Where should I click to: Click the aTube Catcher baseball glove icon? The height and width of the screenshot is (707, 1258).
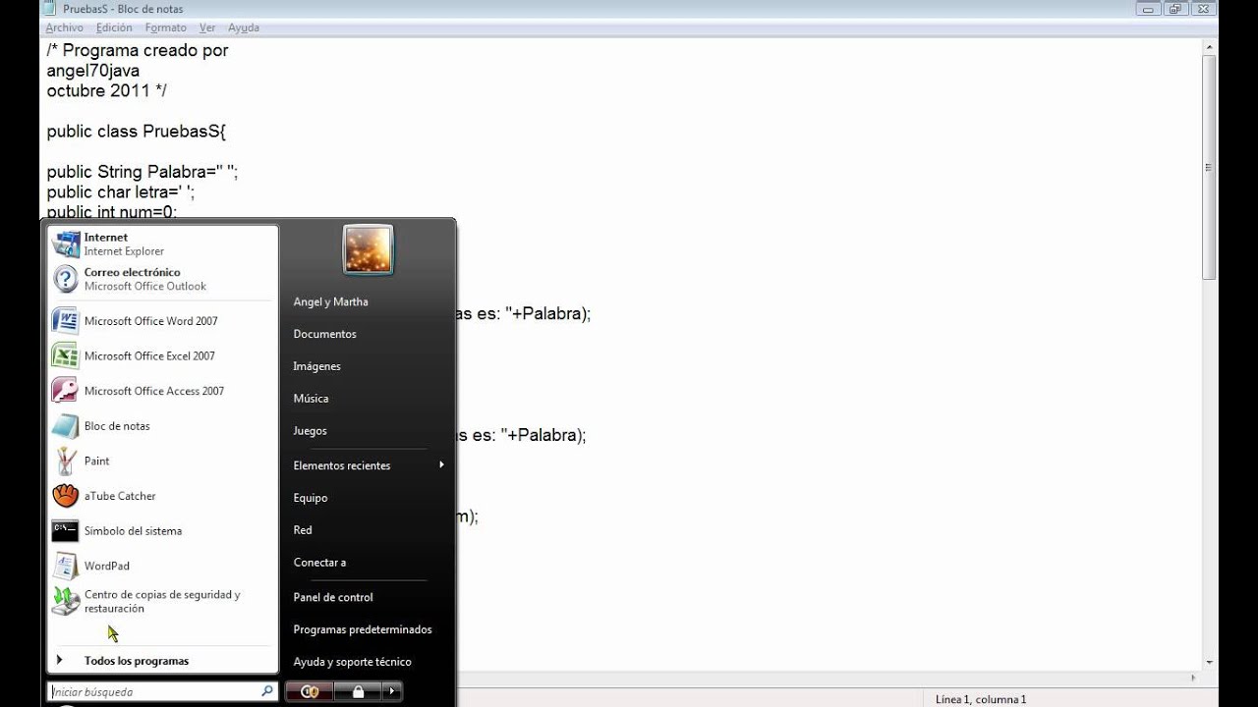click(x=66, y=496)
